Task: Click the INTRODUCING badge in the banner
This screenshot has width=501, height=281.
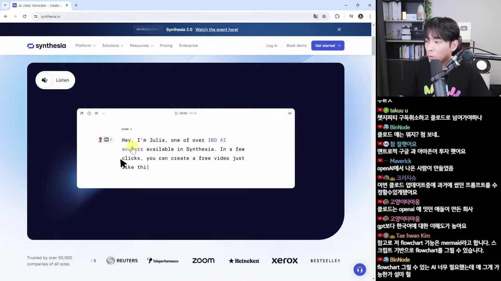Action: tap(148, 29)
